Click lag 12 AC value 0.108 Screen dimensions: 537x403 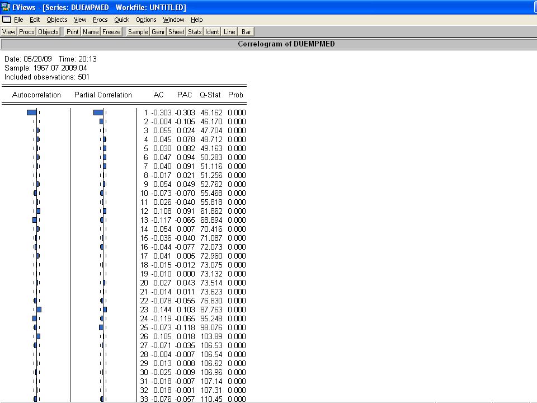point(162,211)
